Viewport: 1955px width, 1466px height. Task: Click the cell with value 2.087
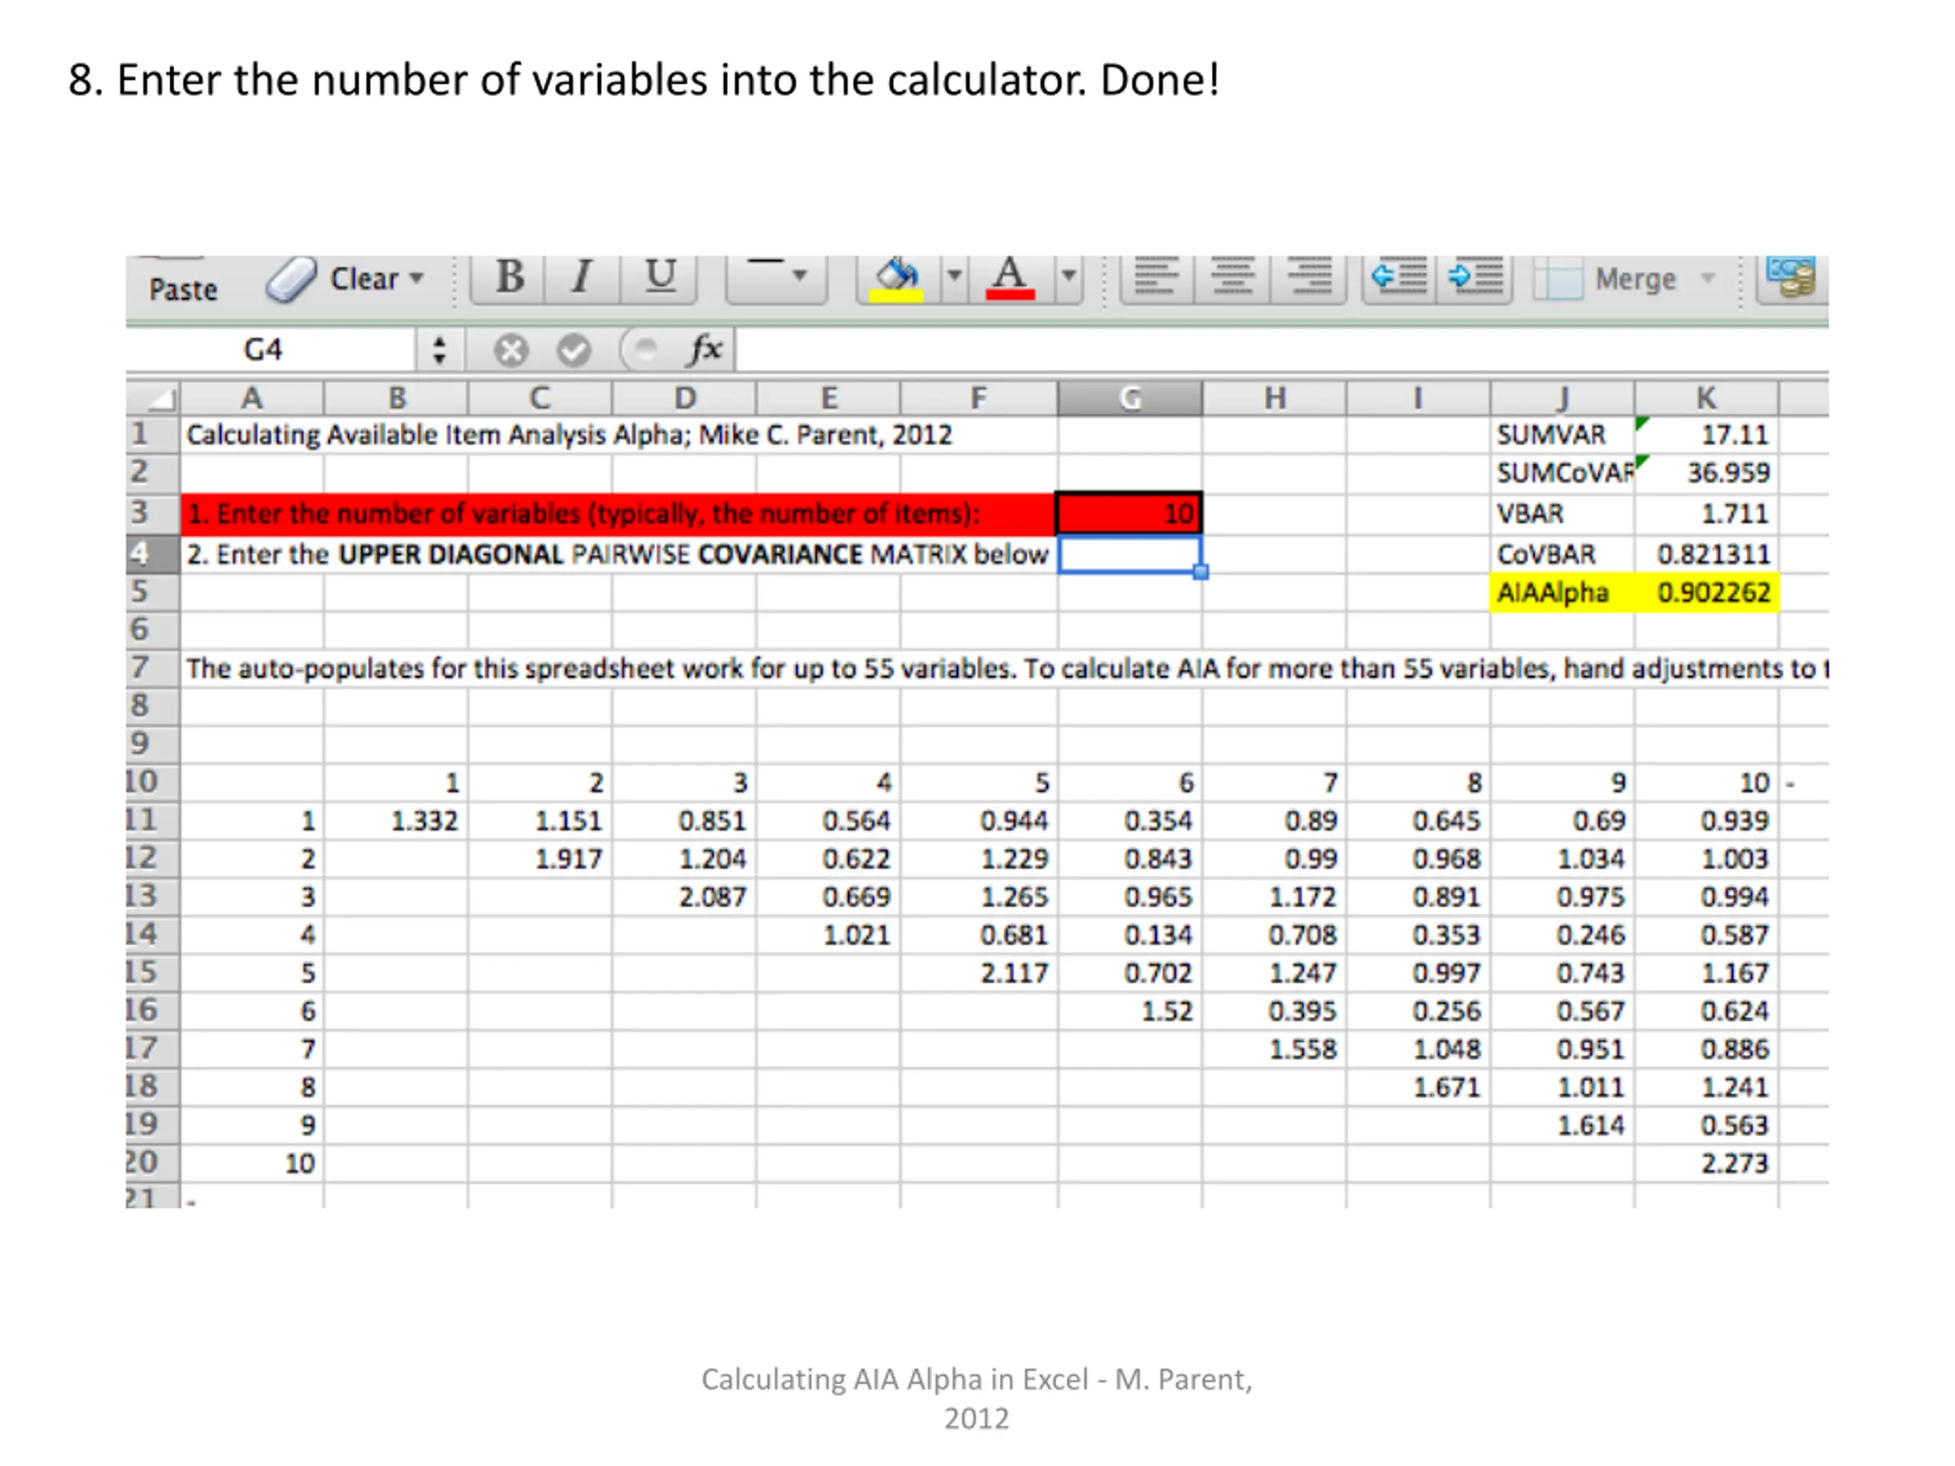click(684, 897)
